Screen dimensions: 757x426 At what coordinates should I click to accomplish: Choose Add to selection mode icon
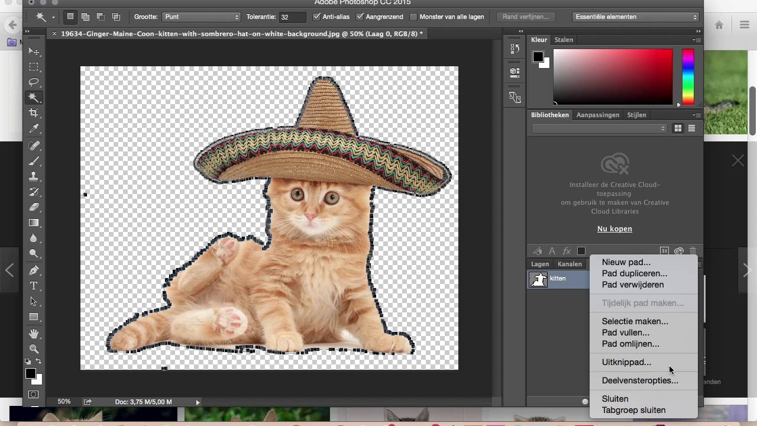tap(85, 17)
